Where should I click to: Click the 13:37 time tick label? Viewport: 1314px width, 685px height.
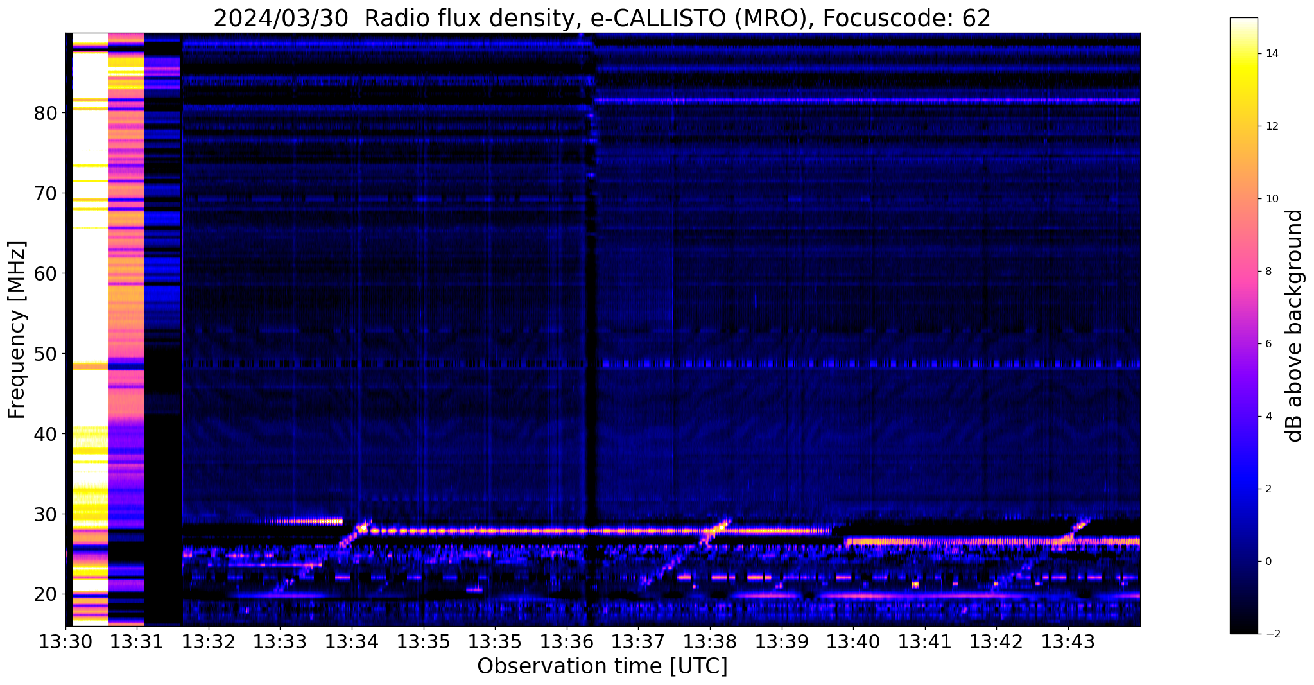tap(638, 641)
